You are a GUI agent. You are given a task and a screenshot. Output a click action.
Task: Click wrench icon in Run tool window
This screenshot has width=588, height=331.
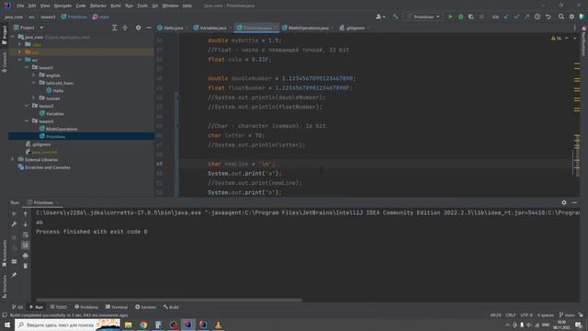[x=14, y=224]
